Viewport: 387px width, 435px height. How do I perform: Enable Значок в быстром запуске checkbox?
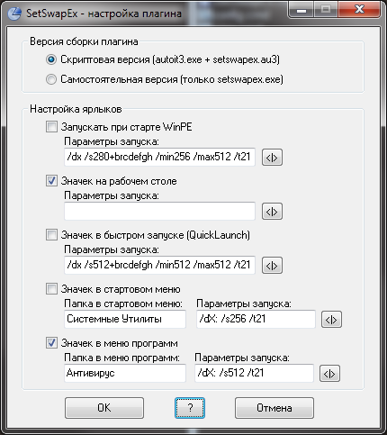(51, 235)
